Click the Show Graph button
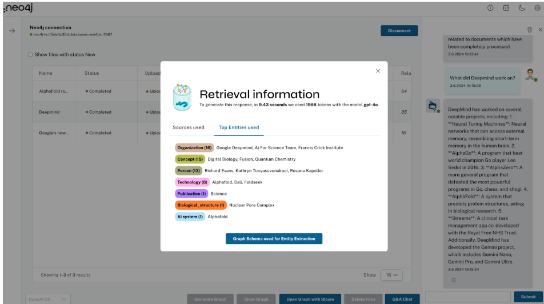The width and height of the screenshot is (544, 304). pos(256,299)
